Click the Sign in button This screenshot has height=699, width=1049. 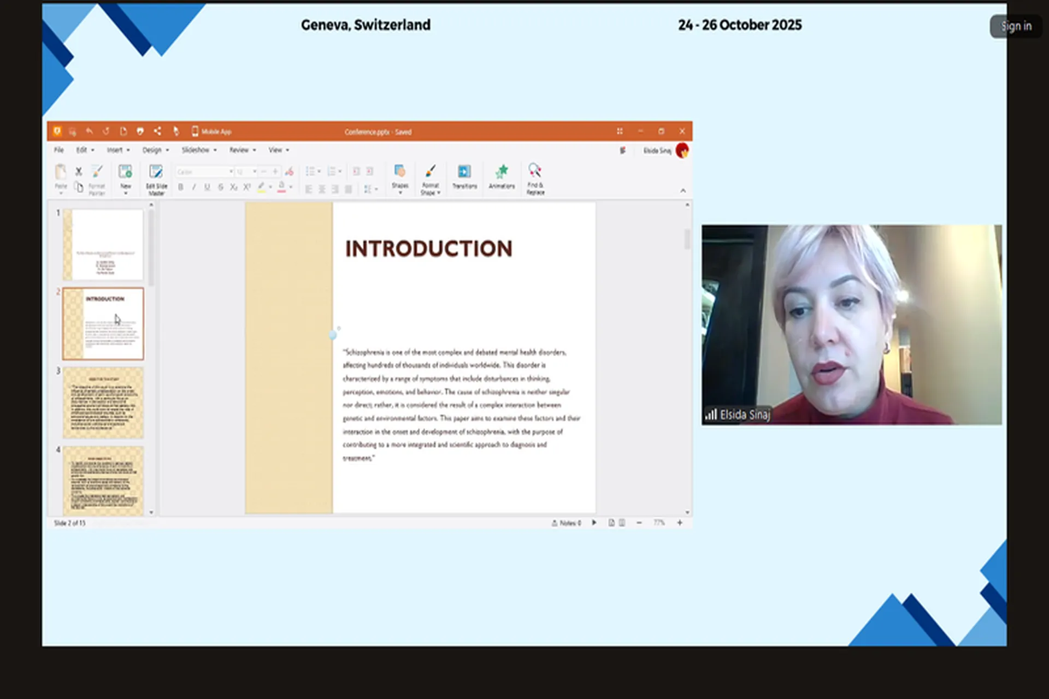click(x=1016, y=26)
